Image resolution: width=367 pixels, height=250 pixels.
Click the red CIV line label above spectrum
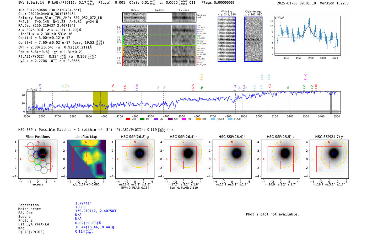270,86
